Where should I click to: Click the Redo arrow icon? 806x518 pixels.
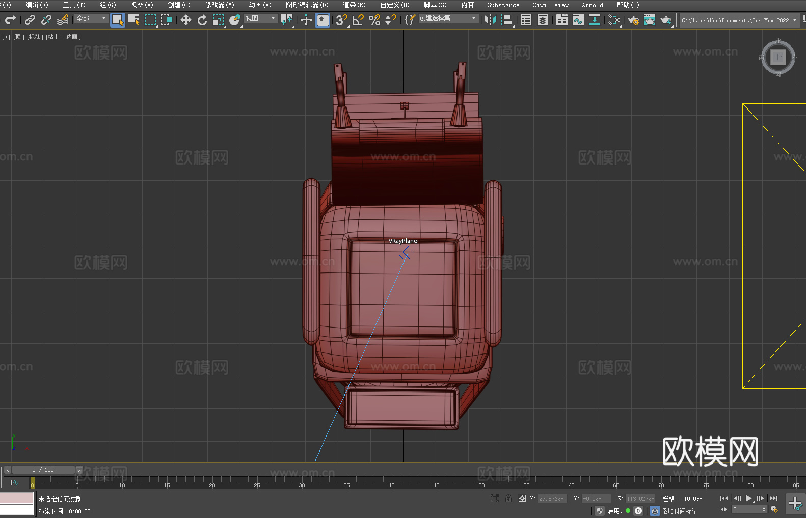(x=10, y=20)
